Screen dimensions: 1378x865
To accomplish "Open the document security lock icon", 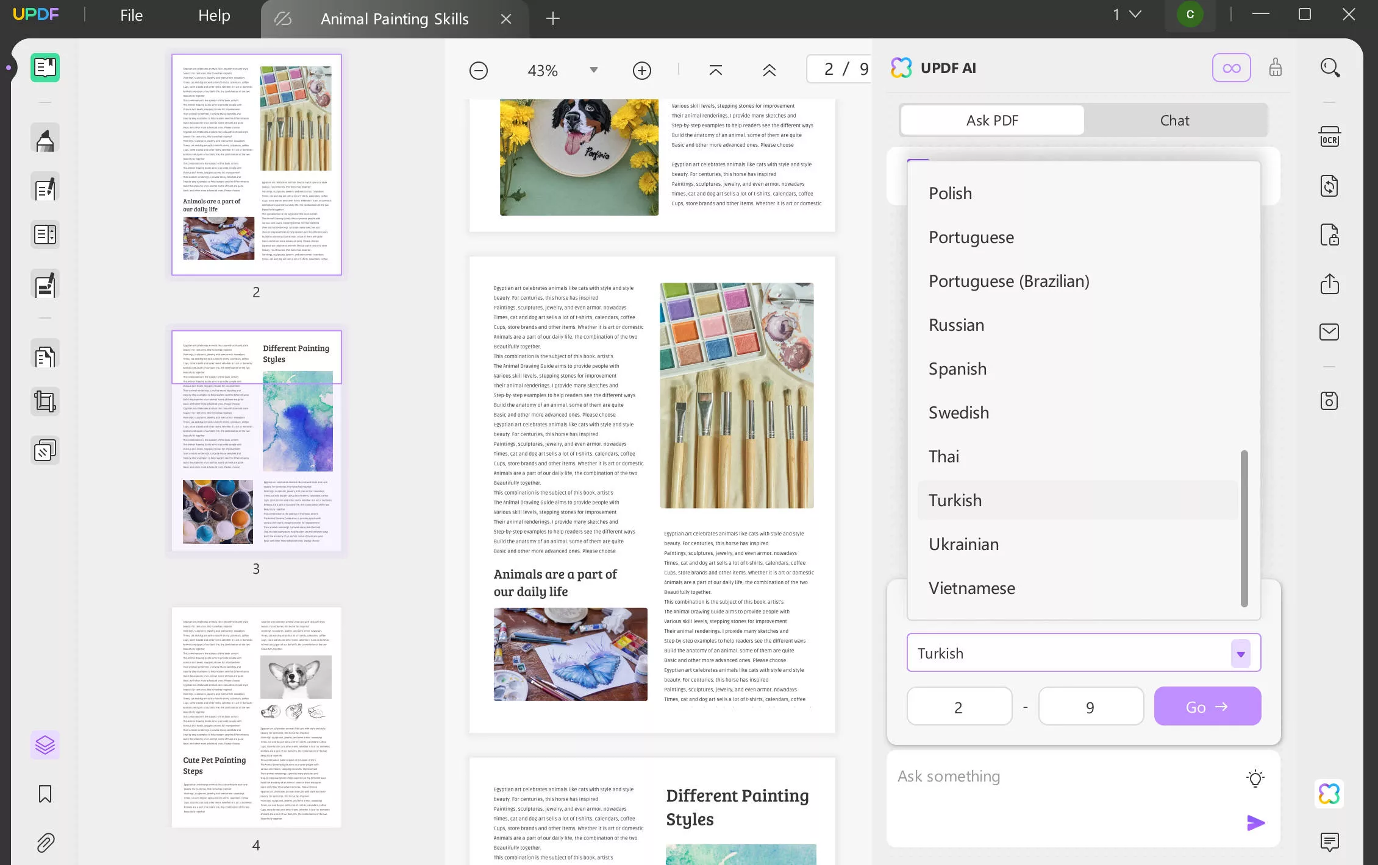I will tap(1330, 234).
